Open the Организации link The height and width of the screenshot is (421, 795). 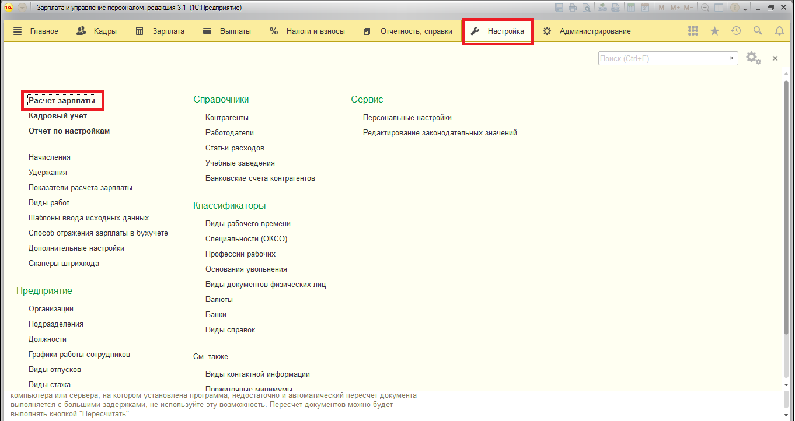point(51,309)
